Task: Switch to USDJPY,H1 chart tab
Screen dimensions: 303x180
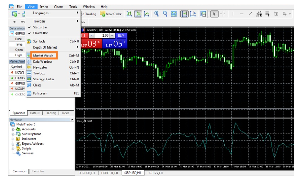Action: point(155,173)
